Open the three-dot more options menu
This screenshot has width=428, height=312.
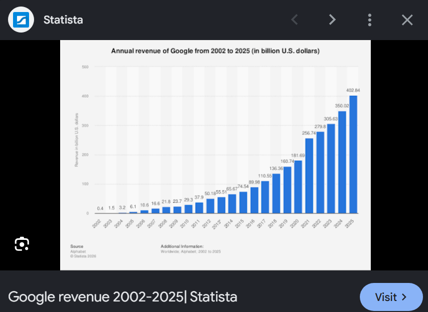click(x=369, y=20)
